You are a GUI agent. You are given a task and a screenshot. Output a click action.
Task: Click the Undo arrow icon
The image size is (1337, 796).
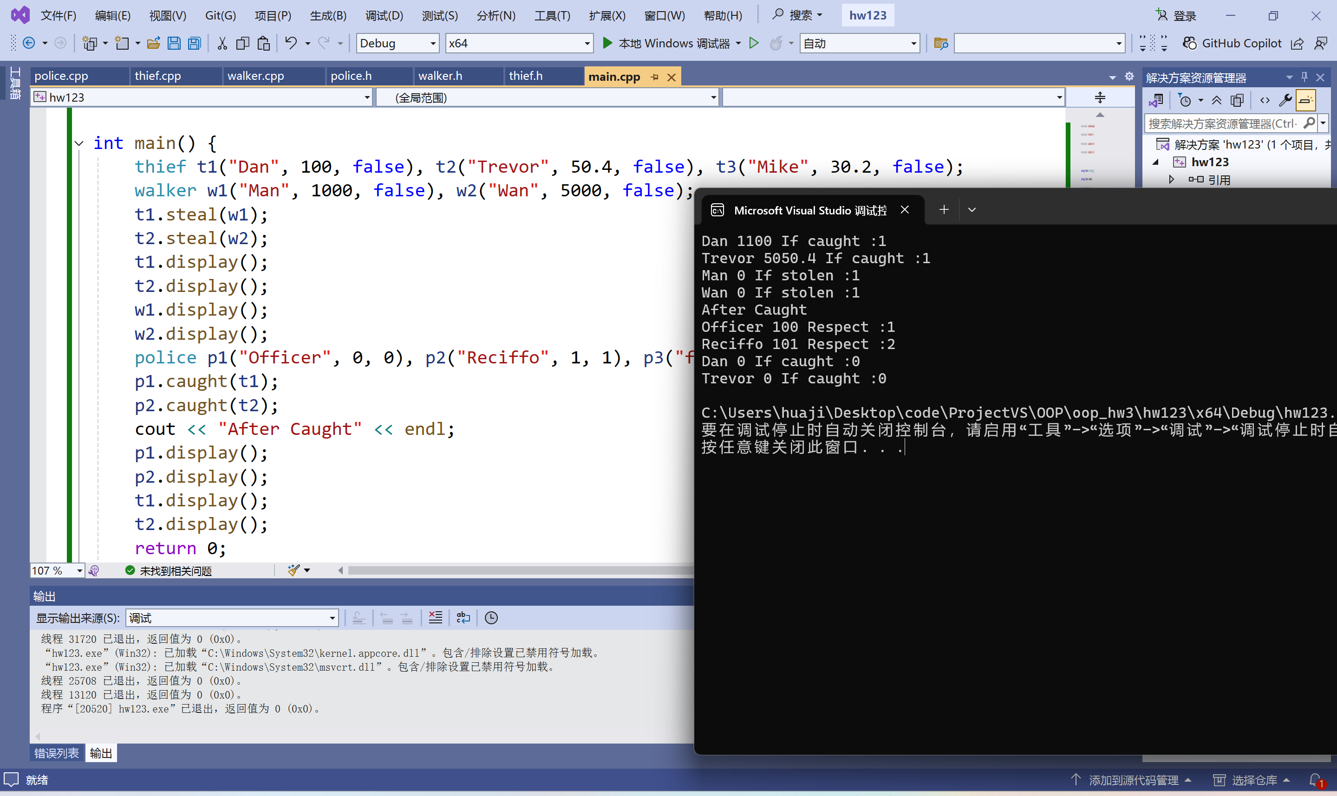291,44
